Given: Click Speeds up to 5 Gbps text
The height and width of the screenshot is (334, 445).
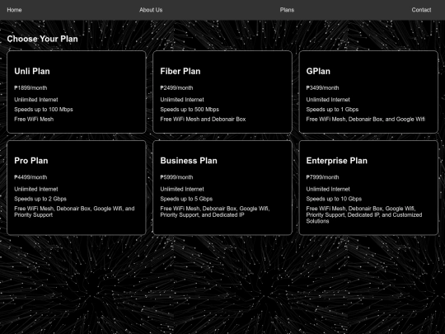Looking at the screenshot, I should click(186, 199).
